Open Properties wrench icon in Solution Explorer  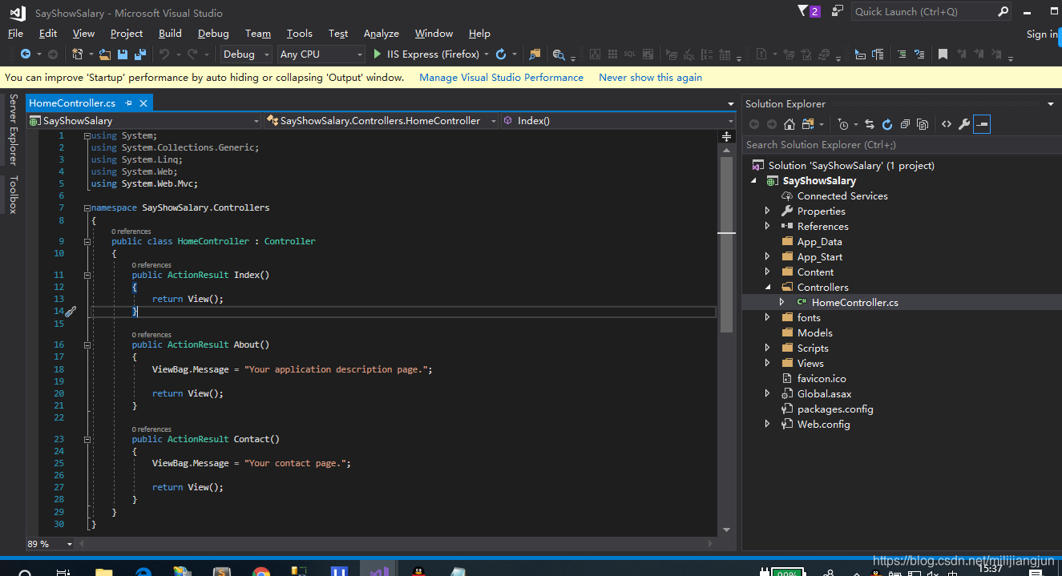tap(964, 124)
